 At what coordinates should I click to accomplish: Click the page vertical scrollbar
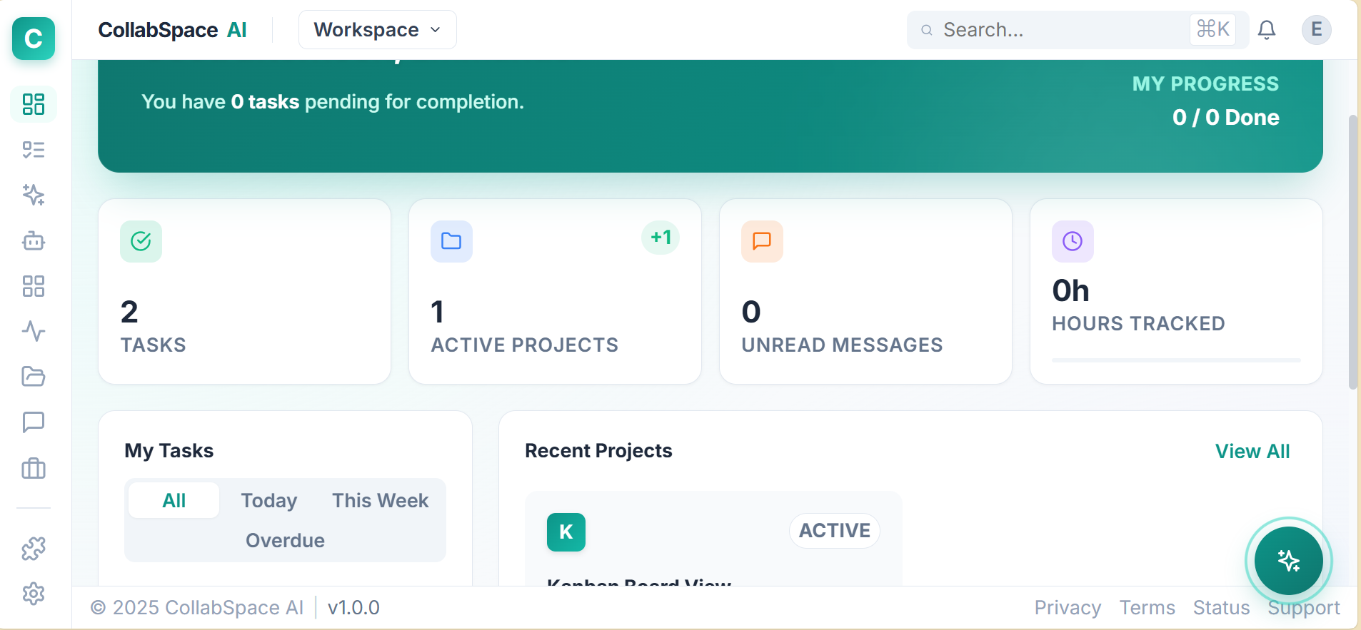[x=1352, y=252]
